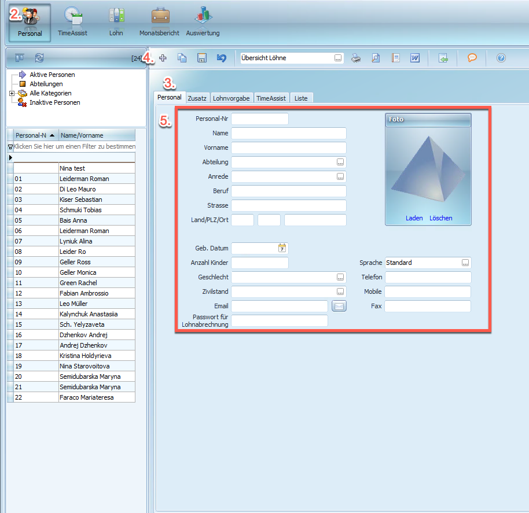Open the Personal module

coord(30,23)
